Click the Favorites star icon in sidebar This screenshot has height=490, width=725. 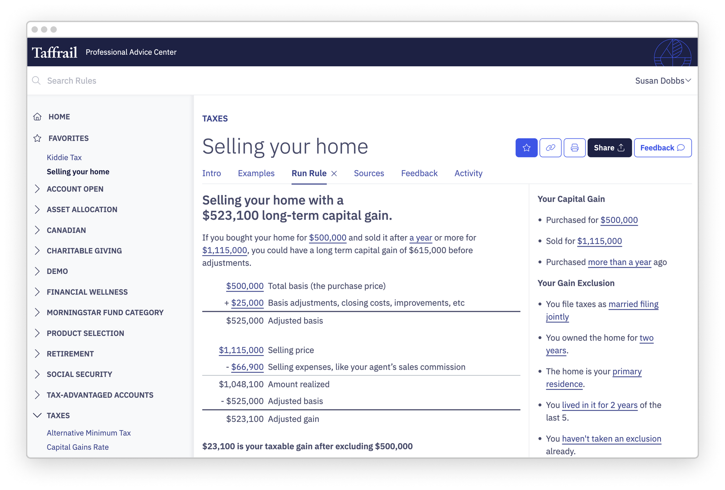click(37, 138)
